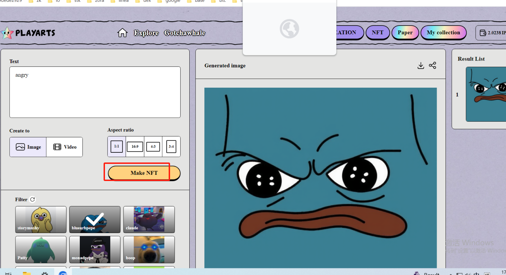The image size is (506, 275).
Task: Reset the filter with the refresh icon
Action: 33,200
